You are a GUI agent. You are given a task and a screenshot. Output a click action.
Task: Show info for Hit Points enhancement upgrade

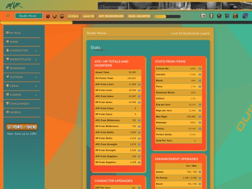(200, 178)
